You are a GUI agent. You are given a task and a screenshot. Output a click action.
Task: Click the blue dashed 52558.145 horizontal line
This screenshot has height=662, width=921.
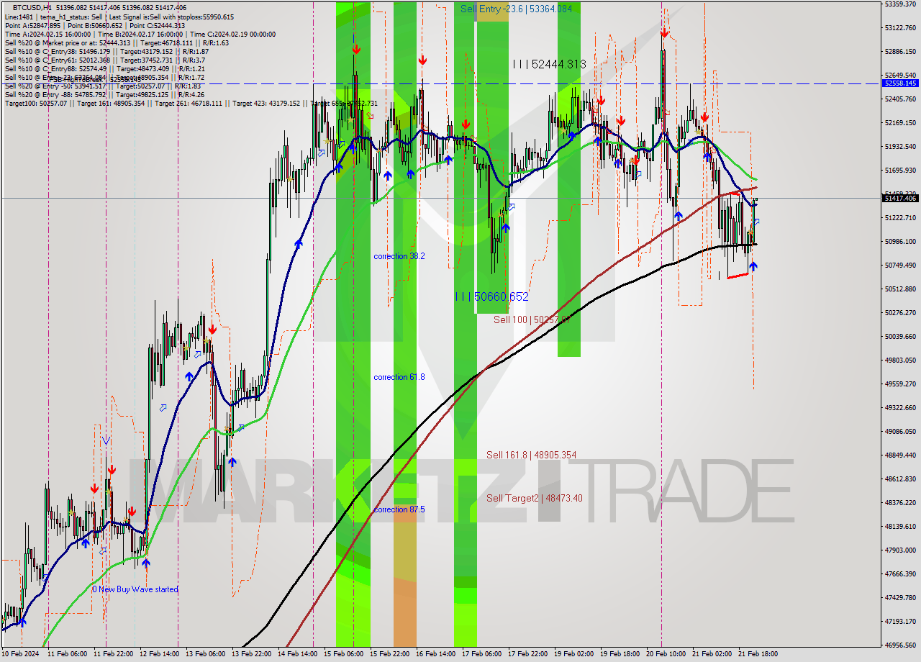(x=440, y=83)
